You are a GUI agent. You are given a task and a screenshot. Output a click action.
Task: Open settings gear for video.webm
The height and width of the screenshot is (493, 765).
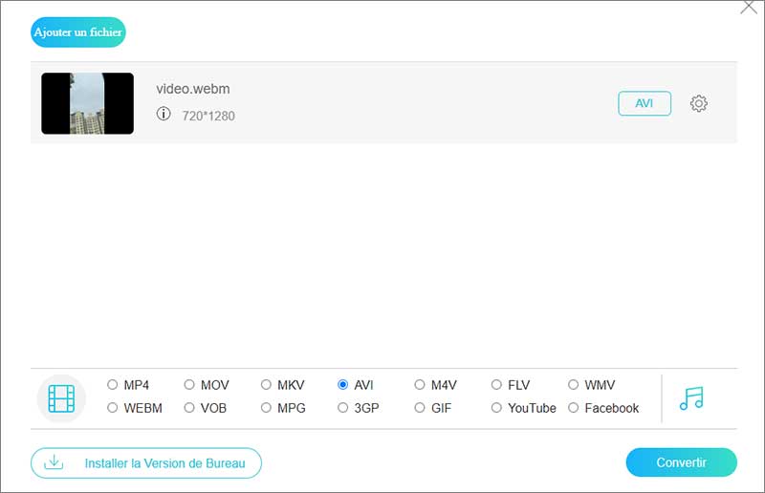click(x=699, y=103)
